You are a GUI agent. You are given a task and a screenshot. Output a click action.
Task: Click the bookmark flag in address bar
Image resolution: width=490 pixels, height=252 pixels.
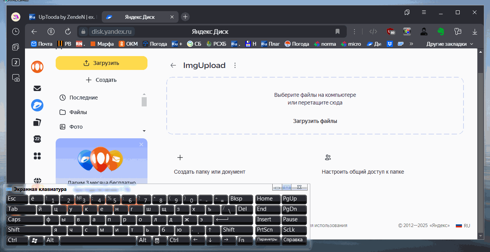(x=338, y=31)
